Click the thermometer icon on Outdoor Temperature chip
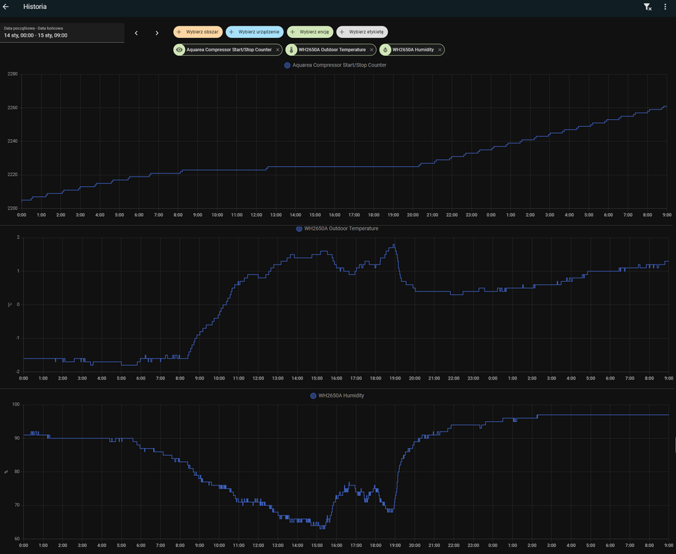This screenshot has width=676, height=554. pyautogui.click(x=292, y=50)
